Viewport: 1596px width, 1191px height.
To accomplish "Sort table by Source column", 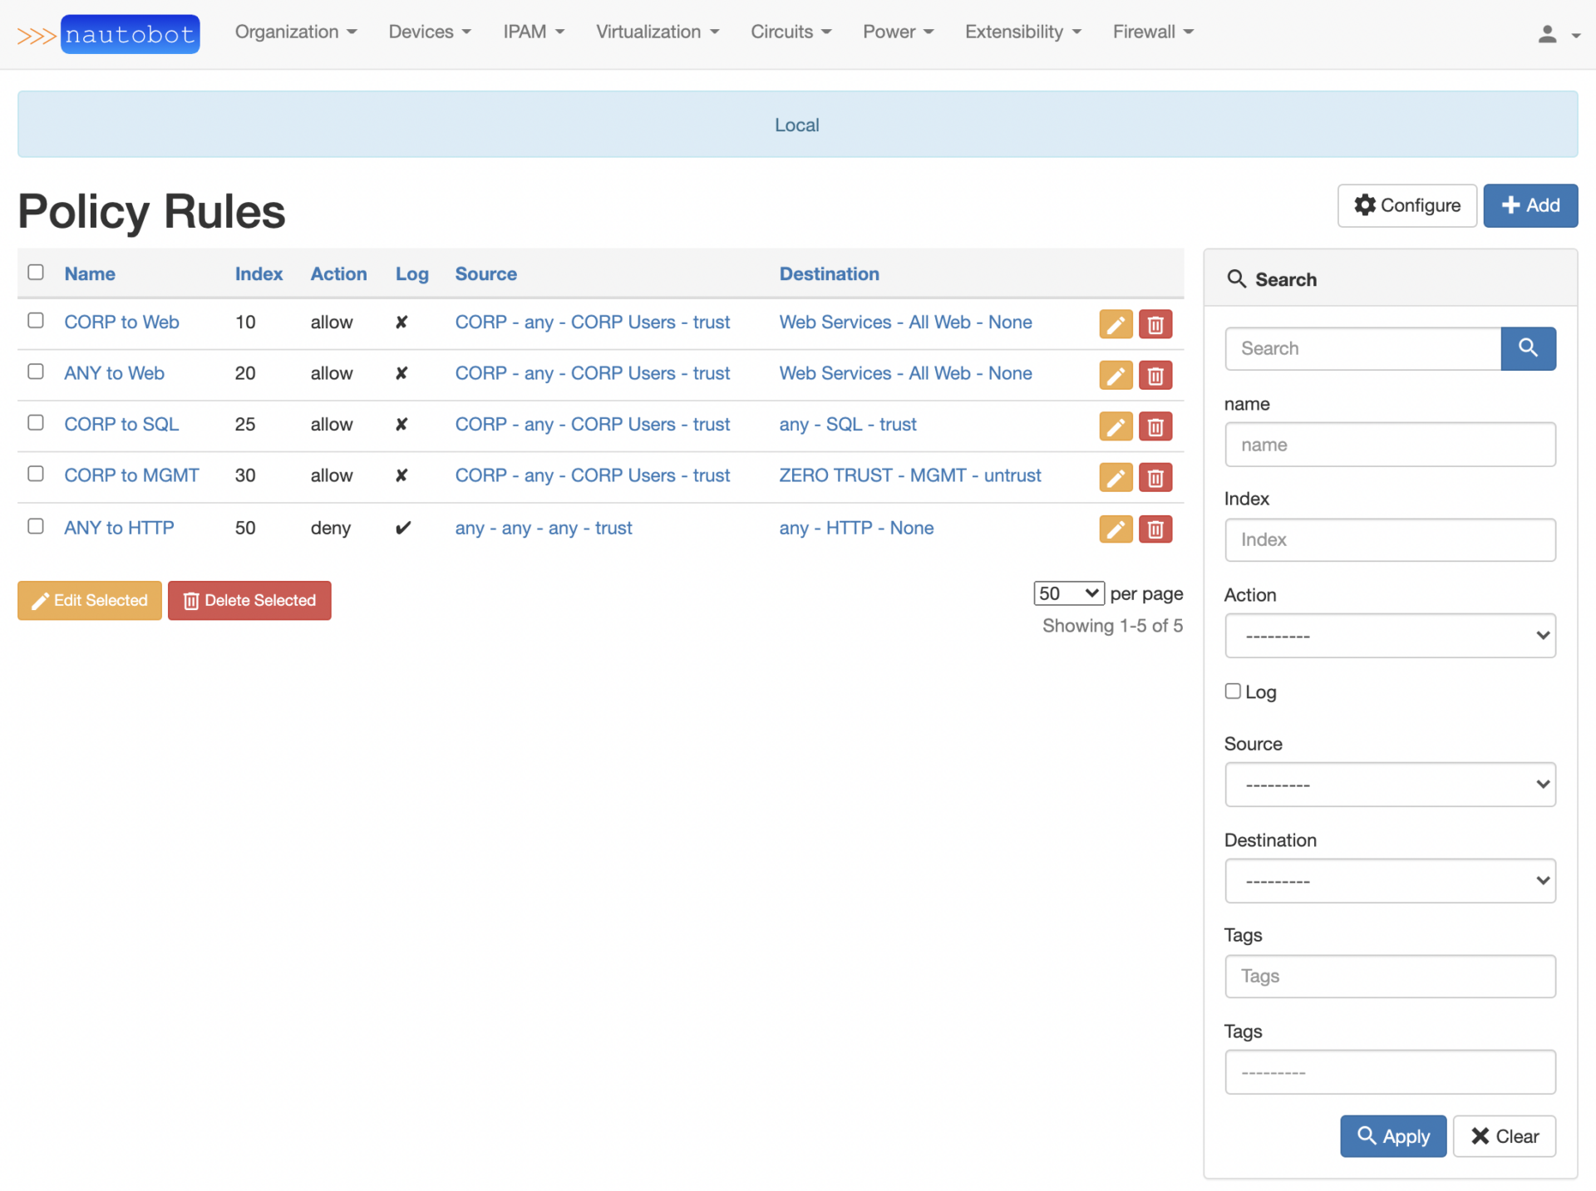I will [485, 273].
